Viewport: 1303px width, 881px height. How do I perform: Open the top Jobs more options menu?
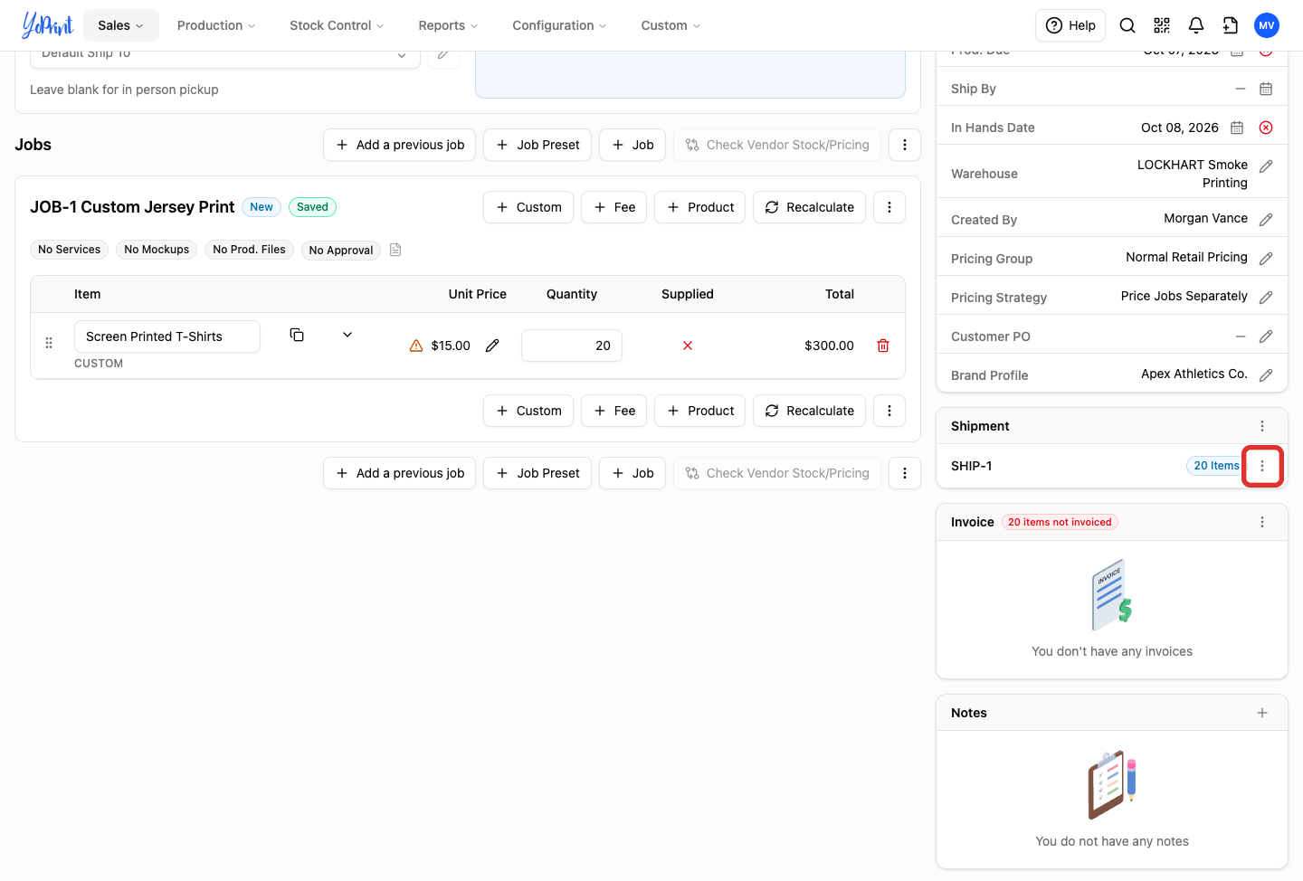(905, 145)
